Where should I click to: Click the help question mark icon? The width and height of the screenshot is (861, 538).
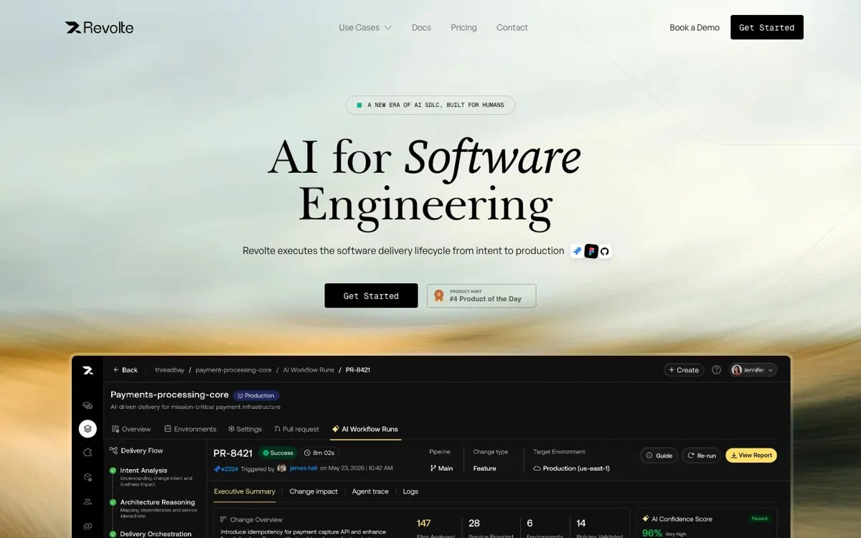pyautogui.click(x=716, y=370)
